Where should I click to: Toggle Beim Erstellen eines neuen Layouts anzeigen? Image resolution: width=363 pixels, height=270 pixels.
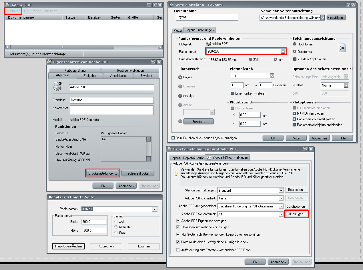(x=173, y=138)
